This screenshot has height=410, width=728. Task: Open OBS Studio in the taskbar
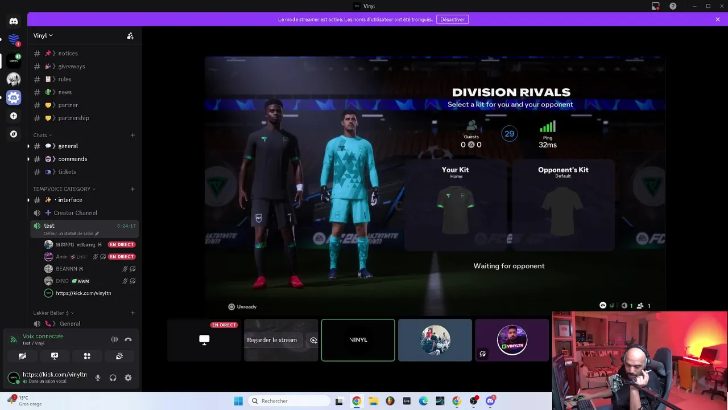click(474, 401)
